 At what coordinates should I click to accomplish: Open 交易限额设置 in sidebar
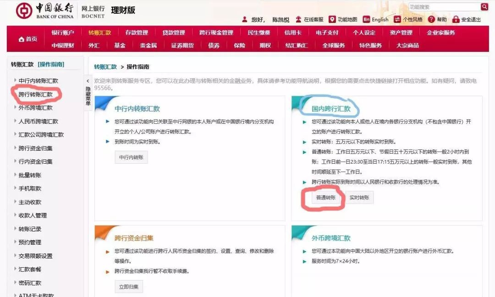(35, 256)
